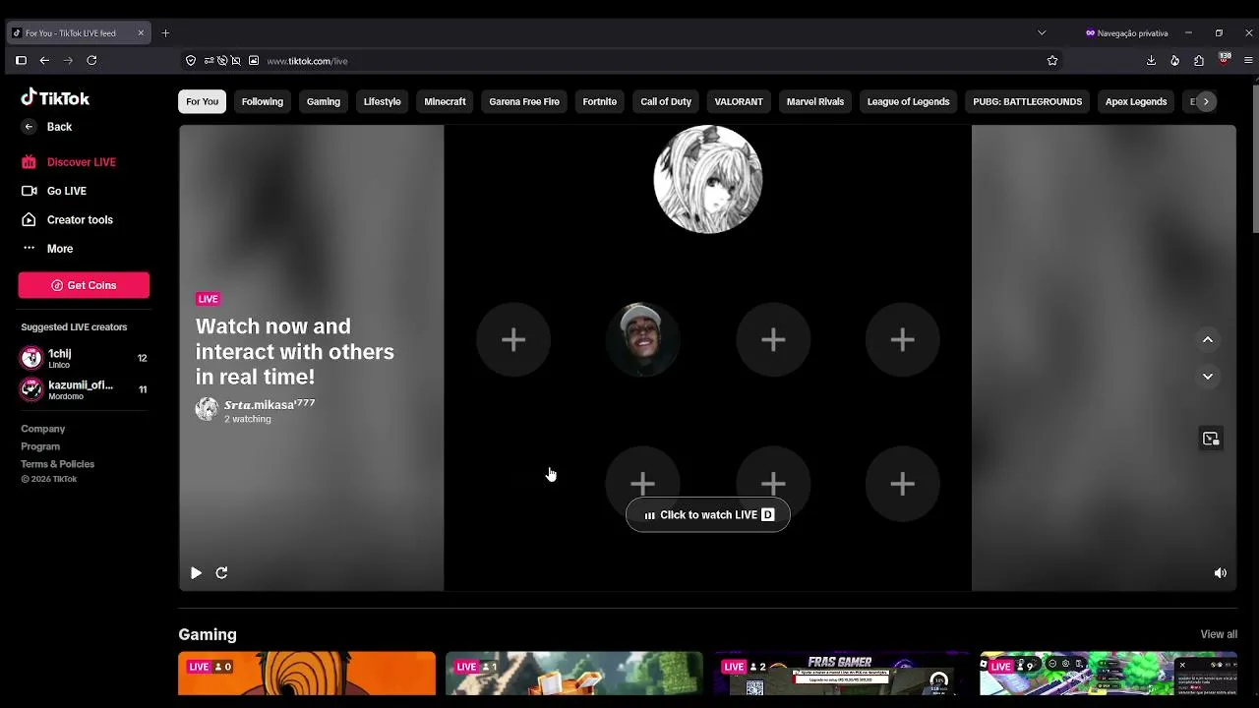Viewport: 1259px width, 708px height.
Task: Select the PUBG: BATTLEGROUNDS tab
Action: pyautogui.click(x=1028, y=101)
